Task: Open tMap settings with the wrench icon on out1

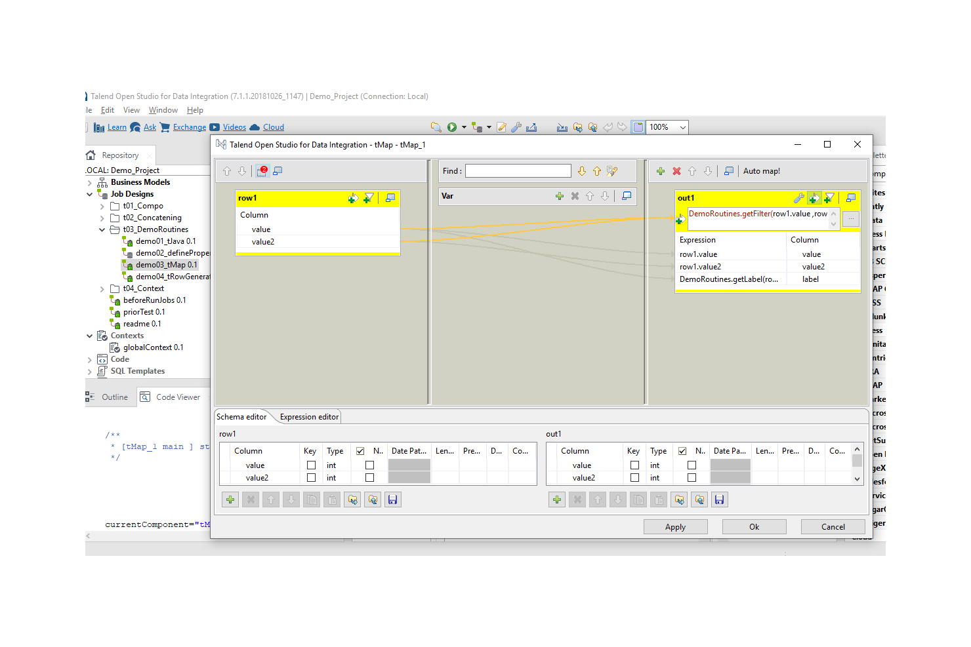Action: pos(799,197)
